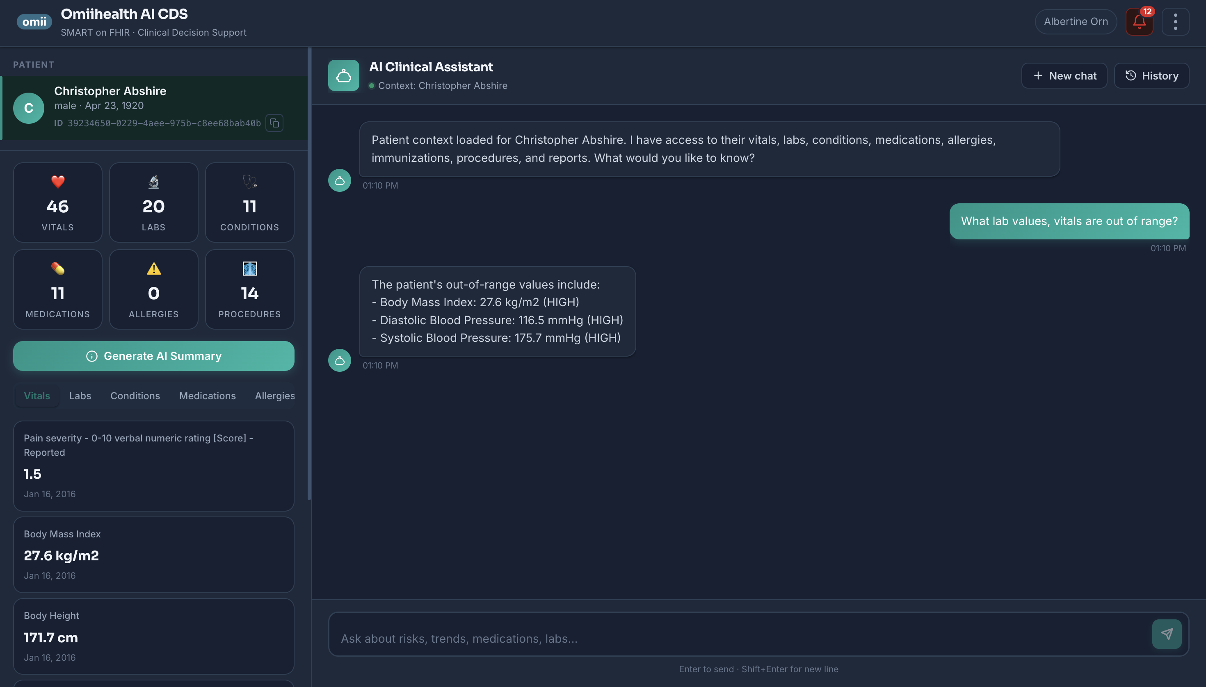This screenshot has width=1206, height=687.
Task: Open the Procedures x-ray card
Action: (250, 289)
